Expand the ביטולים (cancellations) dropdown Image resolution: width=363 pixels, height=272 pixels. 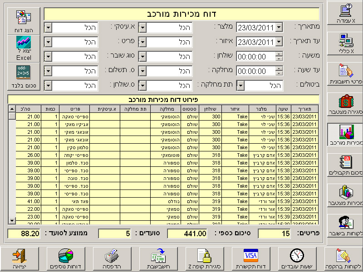tap(241, 86)
